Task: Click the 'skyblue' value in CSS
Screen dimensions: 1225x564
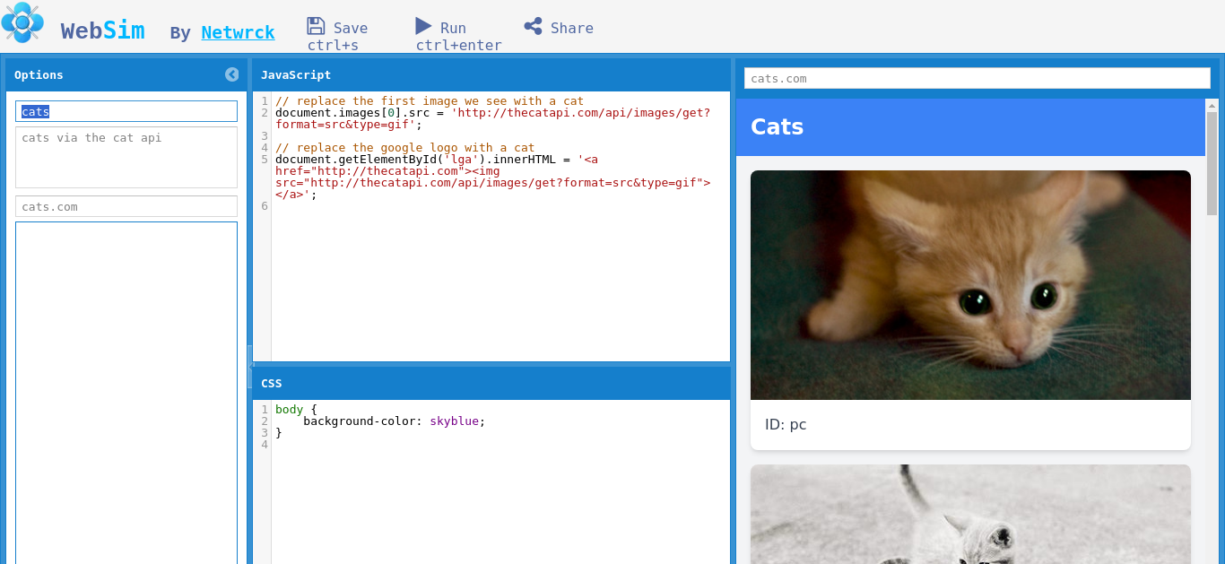Action: [x=454, y=421]
